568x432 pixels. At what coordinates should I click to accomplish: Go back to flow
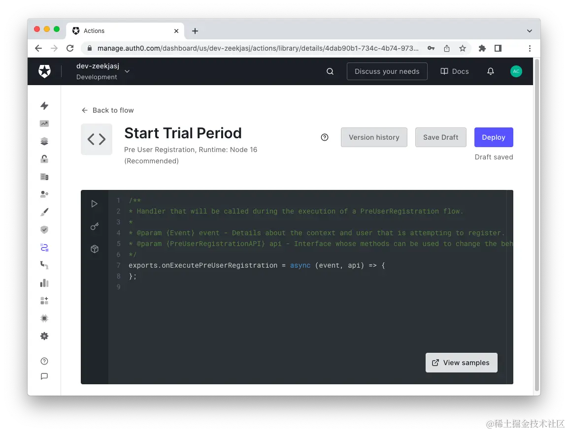[x=107, y=110]
